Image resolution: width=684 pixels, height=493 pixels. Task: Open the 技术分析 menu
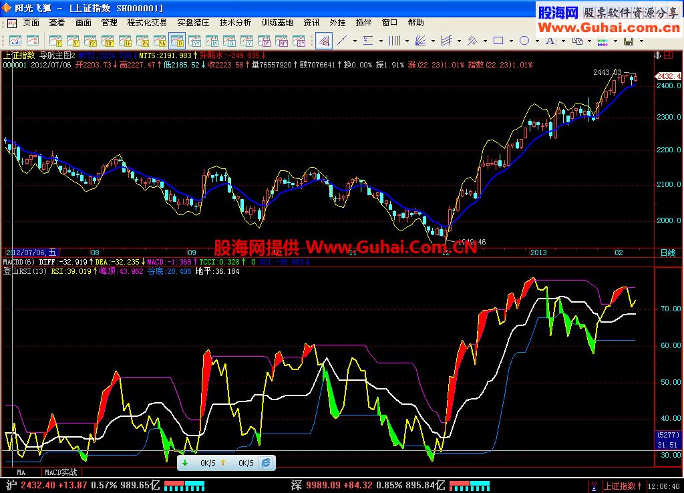235,22
